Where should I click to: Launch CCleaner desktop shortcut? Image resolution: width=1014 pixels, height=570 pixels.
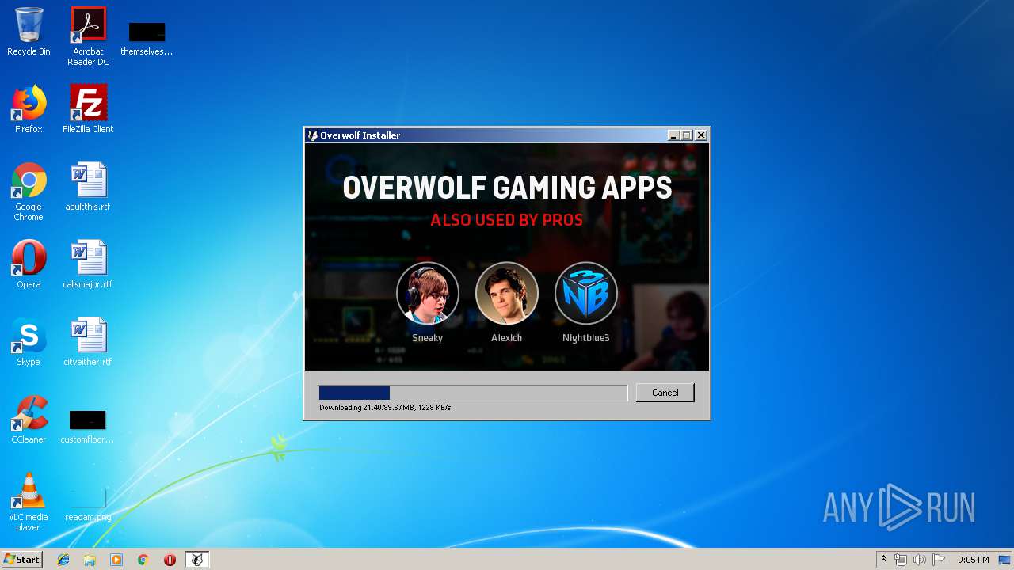click(x=29, y=420)
